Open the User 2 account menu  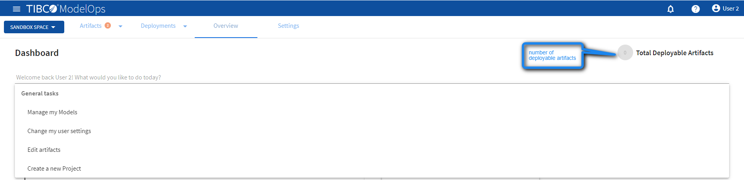point(725,8)
